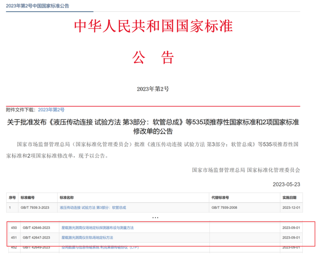
Task: Open 液压传动连接 试验方法 第3部分 standard link
Action: 93,207
